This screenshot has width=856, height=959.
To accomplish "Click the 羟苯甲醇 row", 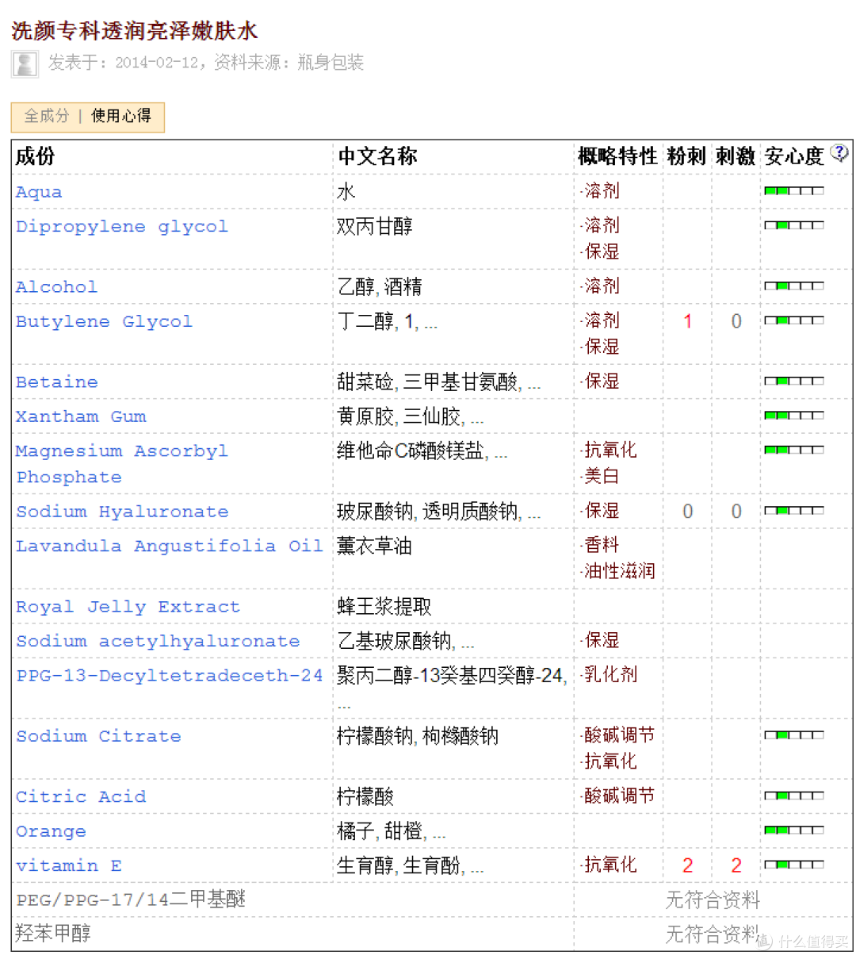I will pyautogui.click(x=432, y=934).
